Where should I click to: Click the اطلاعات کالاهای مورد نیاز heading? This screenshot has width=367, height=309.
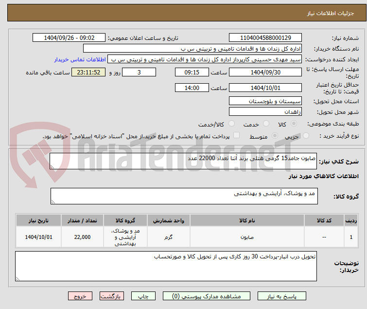(x=323, y=176)
